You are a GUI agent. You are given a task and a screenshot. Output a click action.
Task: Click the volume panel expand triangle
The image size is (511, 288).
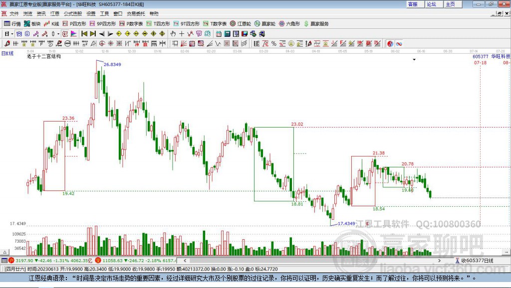(x=4, y=252)
